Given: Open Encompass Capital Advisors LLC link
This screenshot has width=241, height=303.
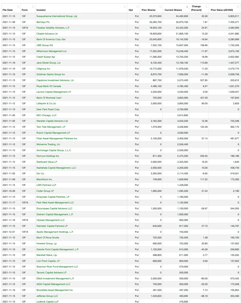Looking at the screenshot, I should [x=54, y=209].
